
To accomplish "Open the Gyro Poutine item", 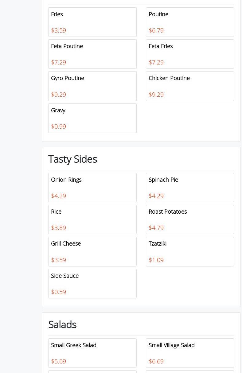I will coord(92,86).
